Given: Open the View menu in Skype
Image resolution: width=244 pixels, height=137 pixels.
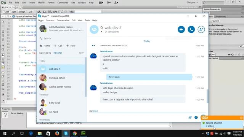Looking at the screenshot, I should pos(80,21).
